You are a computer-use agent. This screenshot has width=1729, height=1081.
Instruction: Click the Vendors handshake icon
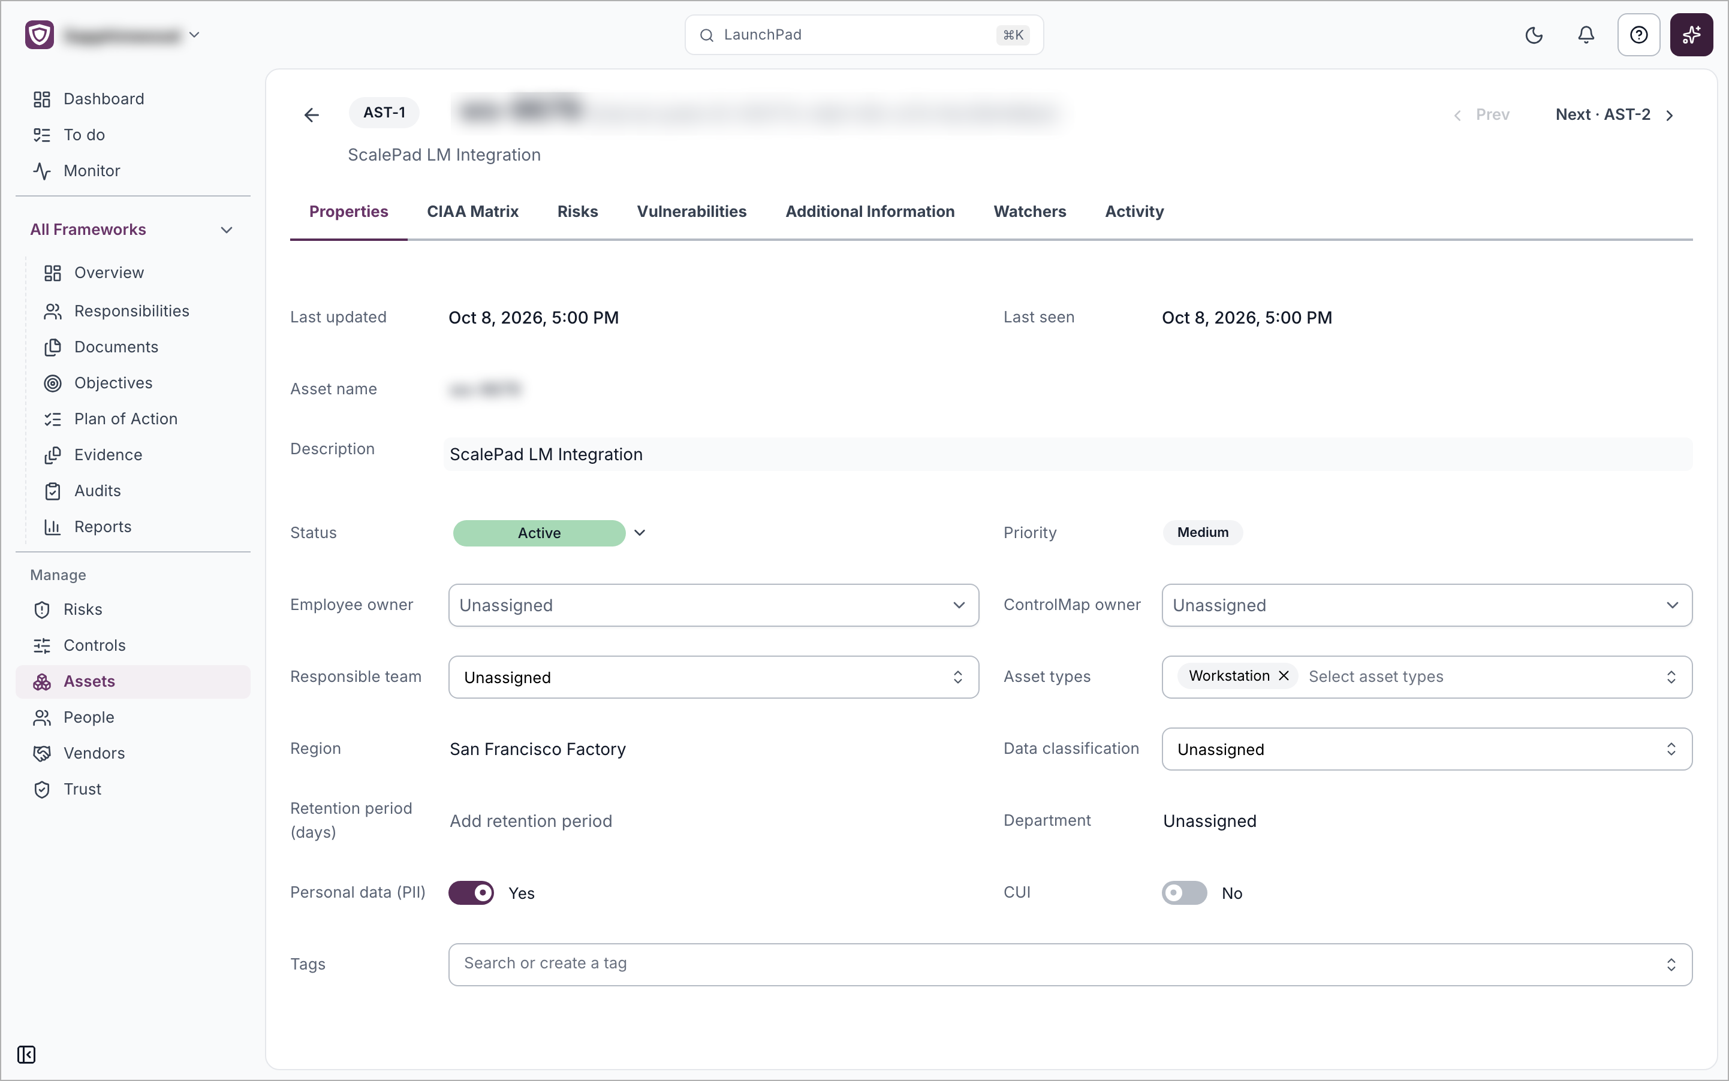(x=41, y=754)
